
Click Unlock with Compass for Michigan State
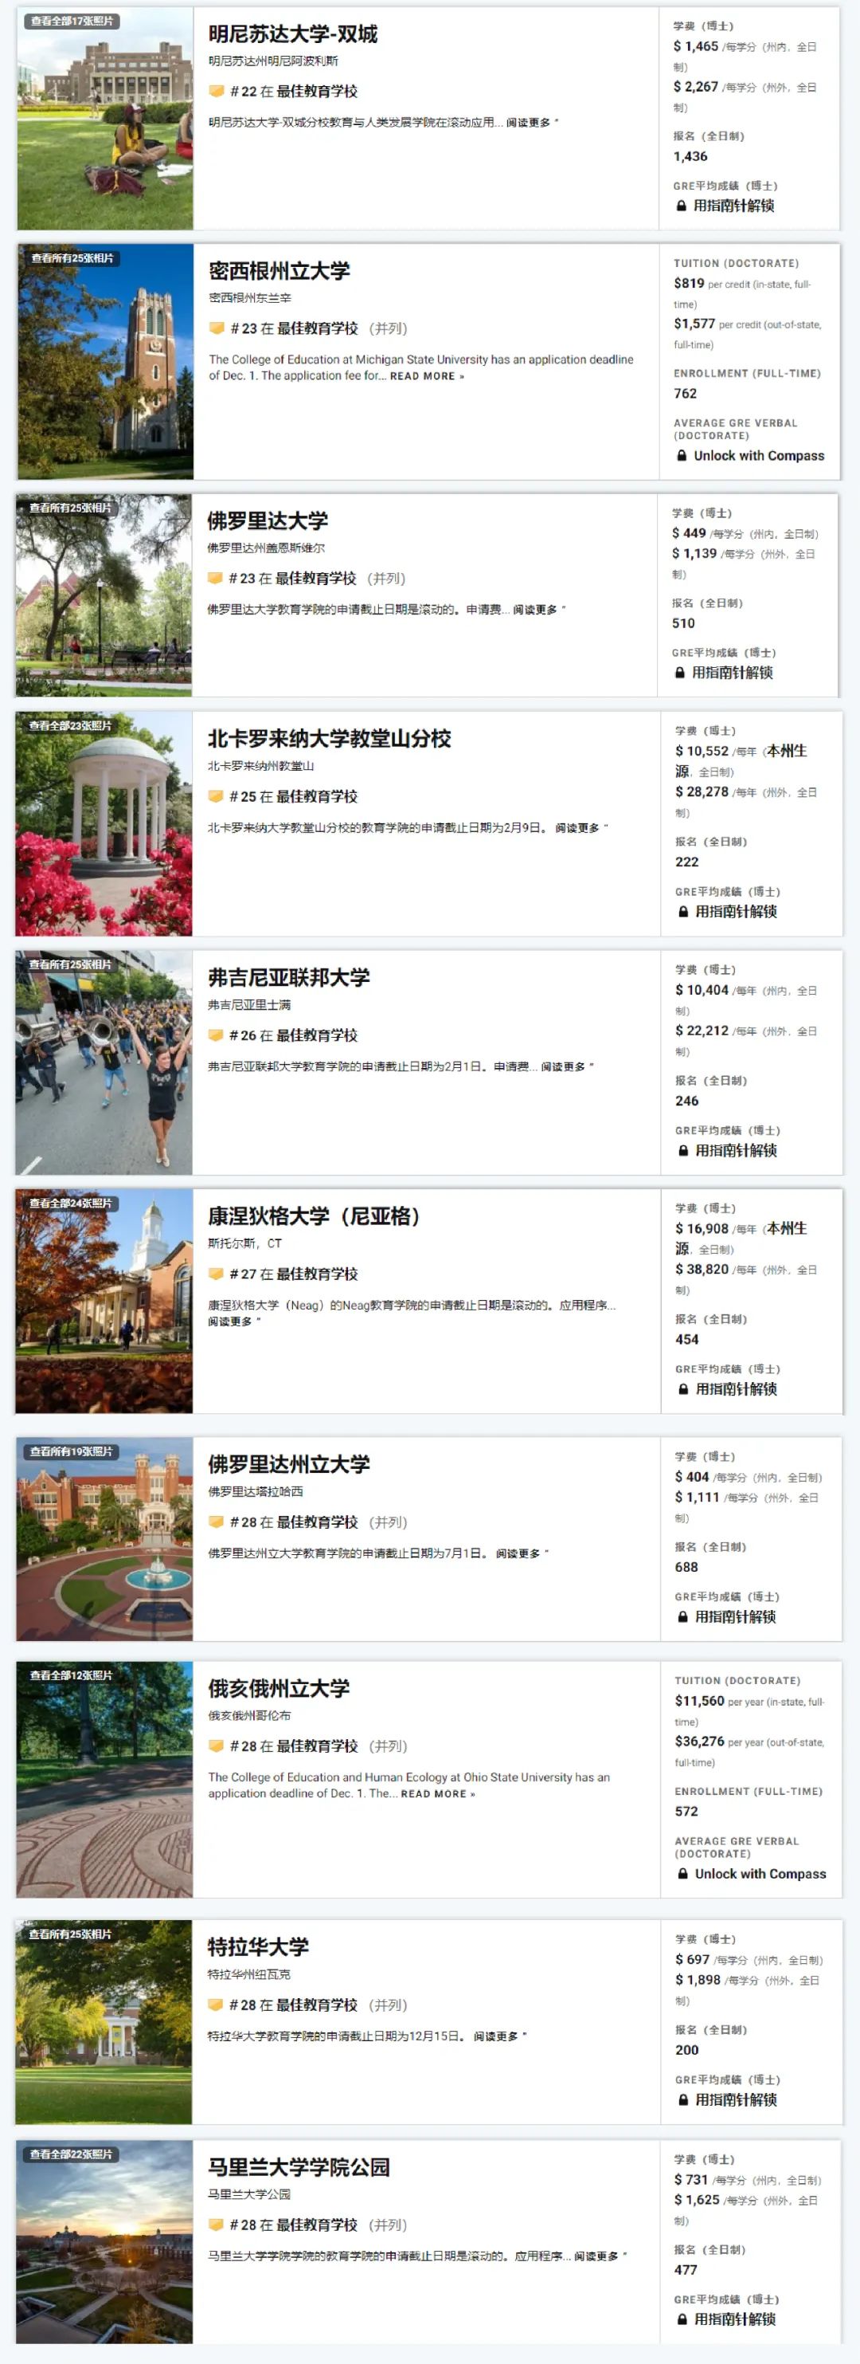tap(759, 455)
